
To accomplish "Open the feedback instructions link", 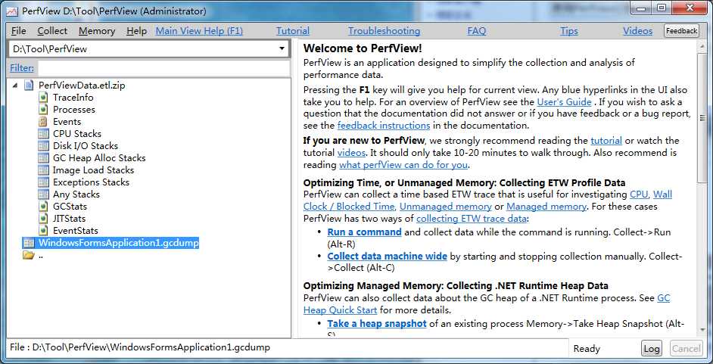I will pyautogui.click(x=383, y=126).
